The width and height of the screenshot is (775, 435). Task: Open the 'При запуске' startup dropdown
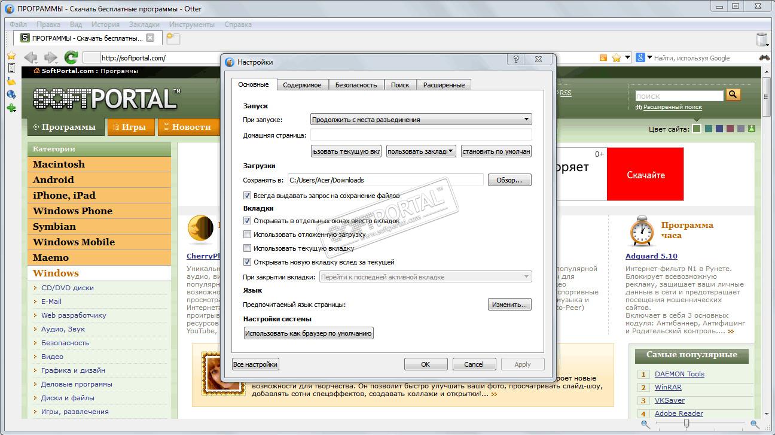tap(421, 120)
